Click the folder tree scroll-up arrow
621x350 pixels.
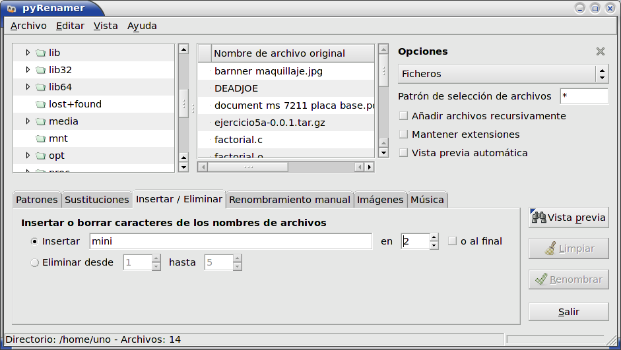pos(183,49)
